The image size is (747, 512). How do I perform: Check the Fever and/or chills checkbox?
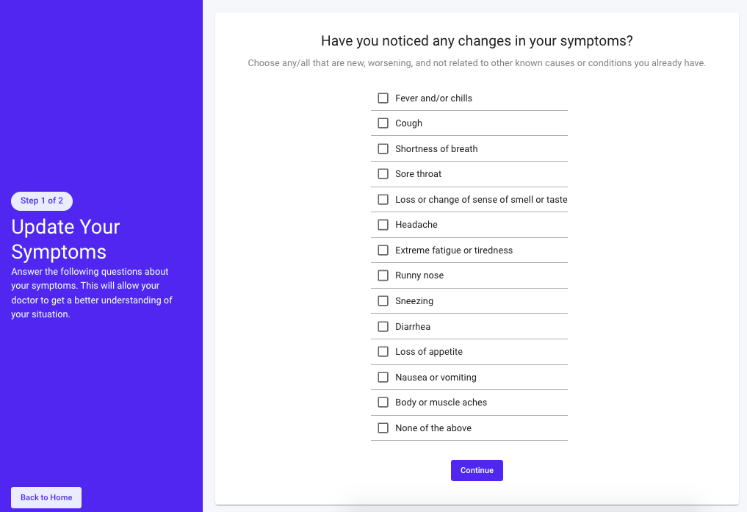pos(383,98)
